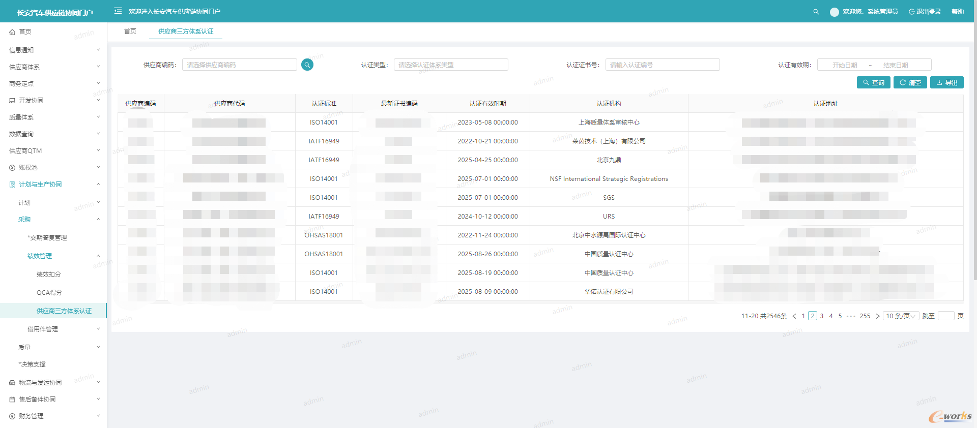Open *决策支撑 in the sidebar

tap(32, 364)
